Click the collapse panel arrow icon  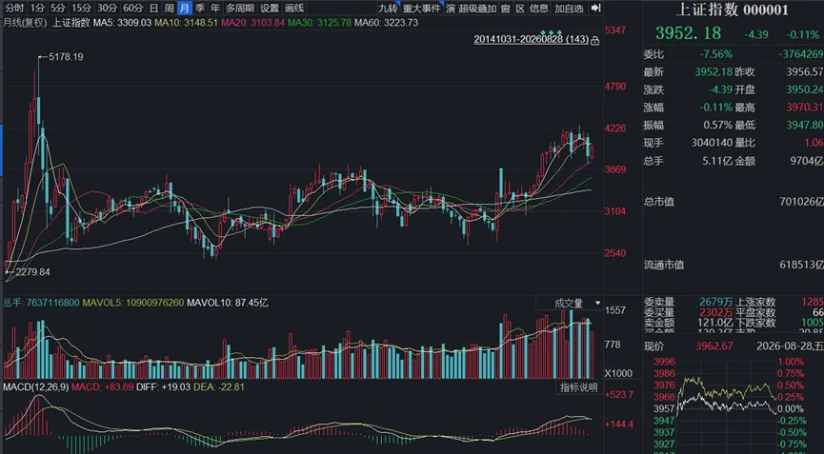click(x=596, y=8)
